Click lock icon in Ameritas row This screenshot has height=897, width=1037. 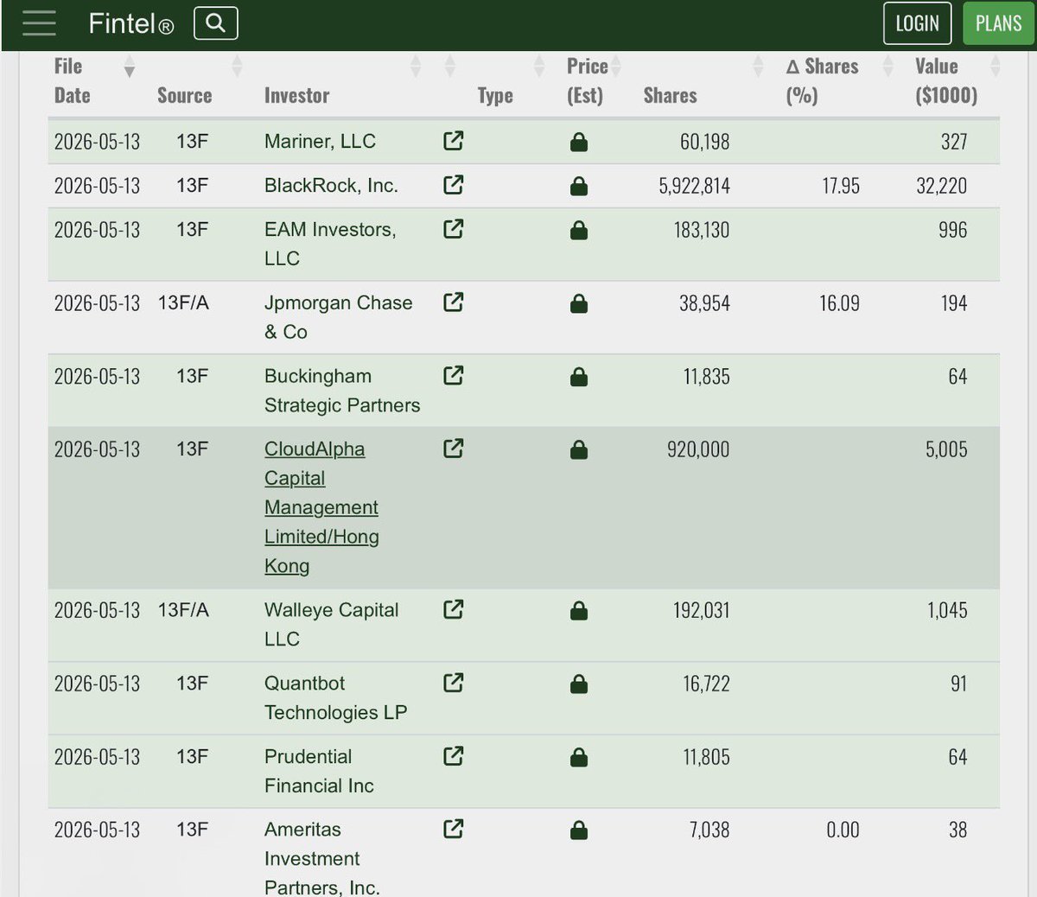point(579,830)
